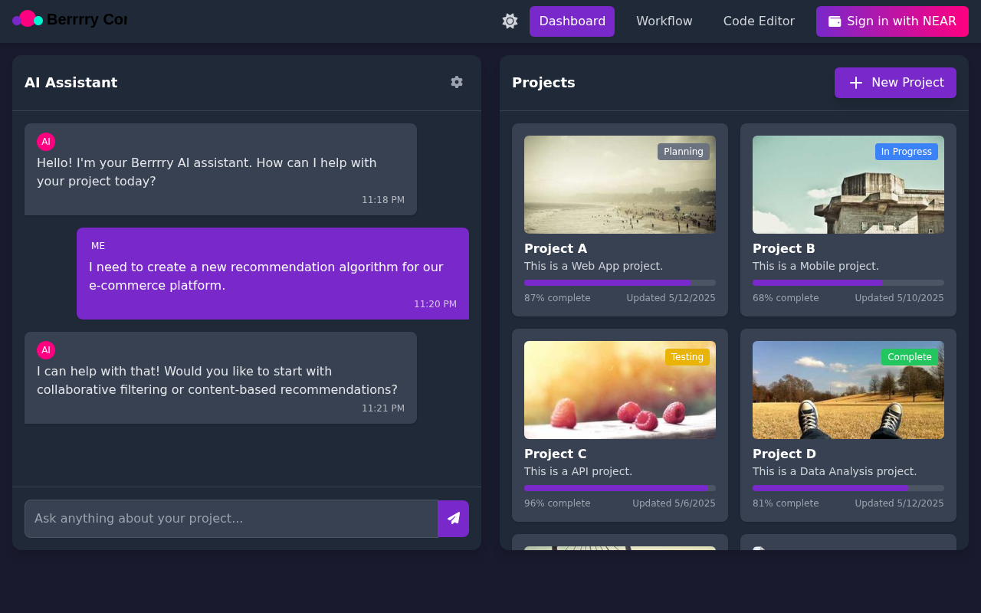The image size is (981, 613).
Task: Click the Complete badge on Project D
Action: click(909, 357)
